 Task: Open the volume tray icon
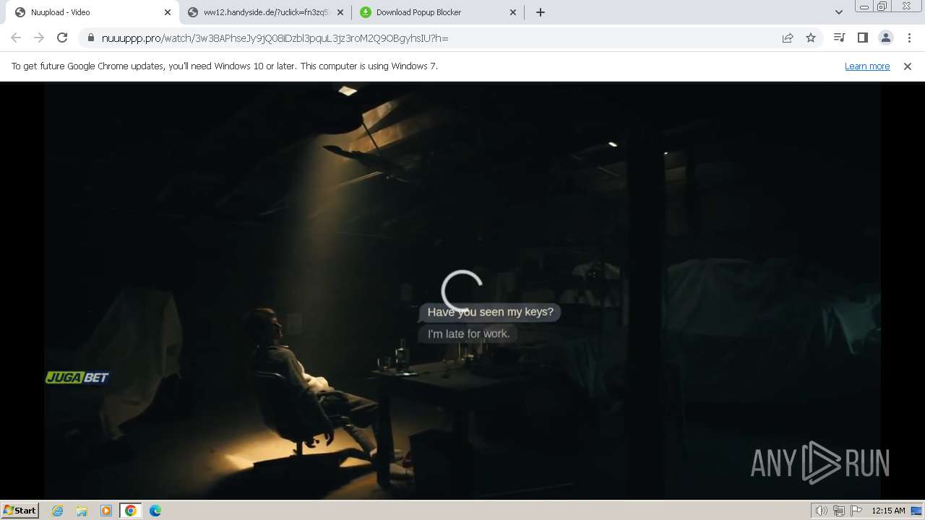point(821,511)
